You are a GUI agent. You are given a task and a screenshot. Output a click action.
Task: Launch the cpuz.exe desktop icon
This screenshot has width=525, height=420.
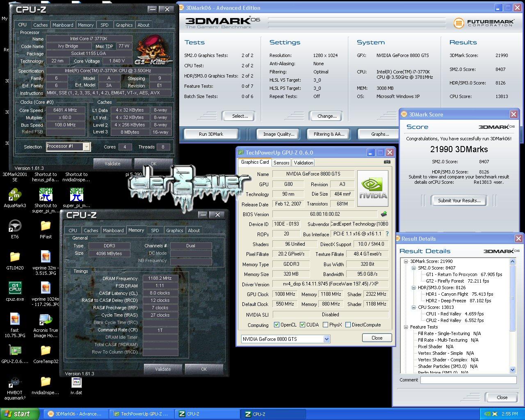(x=15, y=288)
